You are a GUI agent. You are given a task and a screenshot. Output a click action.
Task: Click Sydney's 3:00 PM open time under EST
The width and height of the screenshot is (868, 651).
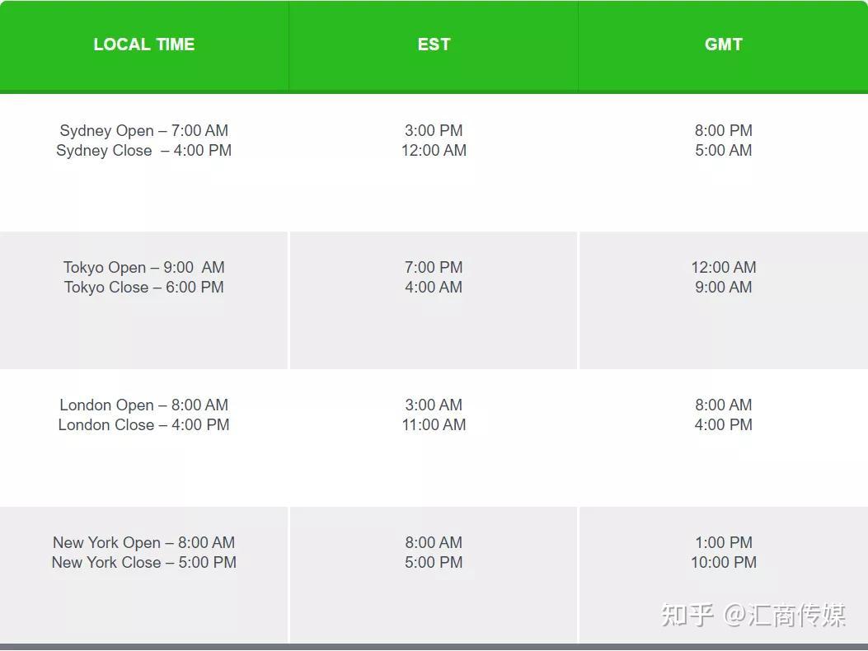click(x=434, y=130)
